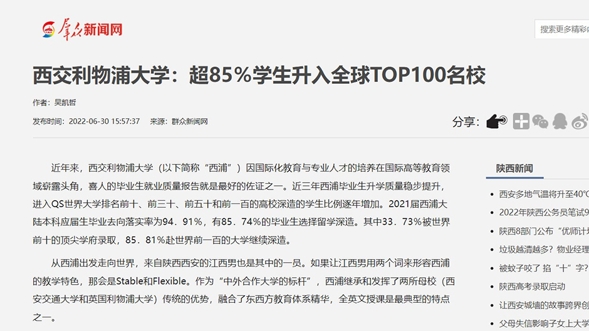Viewport: 589px width, 331px height.
Task: Open the 陕西高考录取启动 news link
Action: [x=532, y=287]
